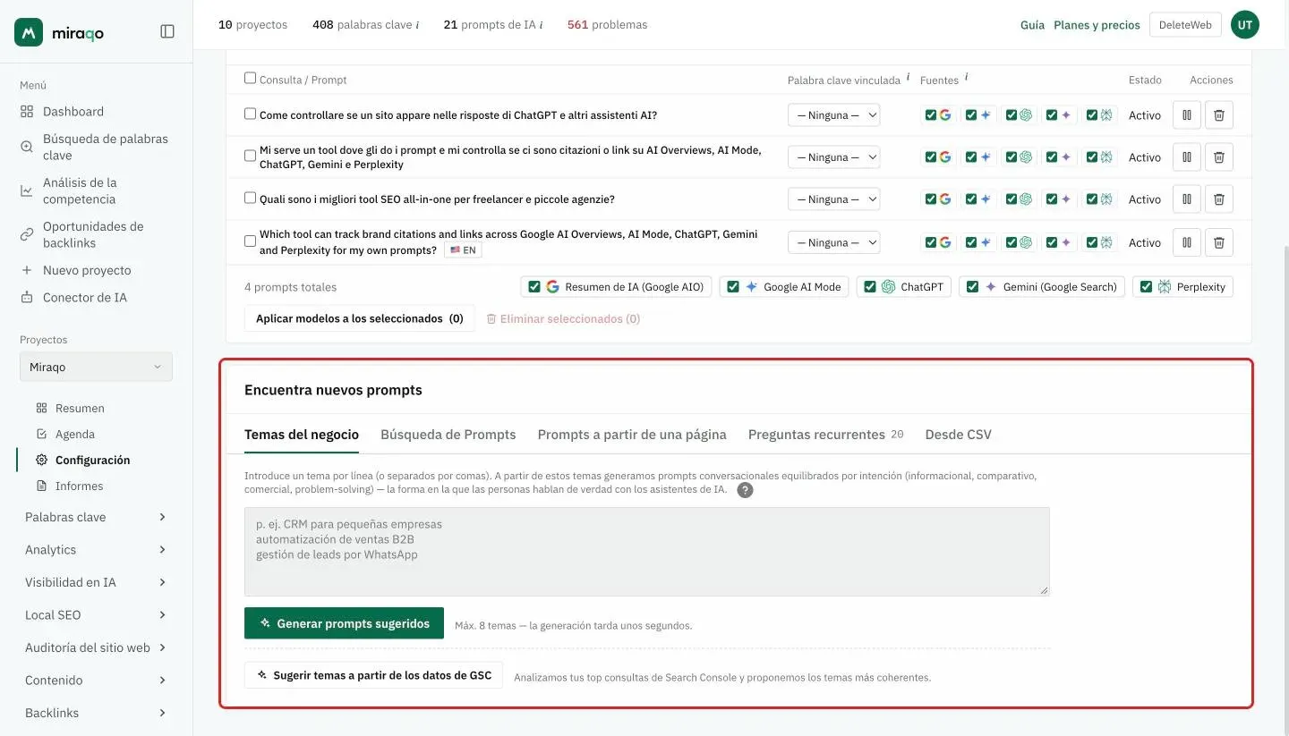Expand the Palabras clave section
Image resolution: width=1289 pixels, height=736 pixels.
tap(96, 517)
